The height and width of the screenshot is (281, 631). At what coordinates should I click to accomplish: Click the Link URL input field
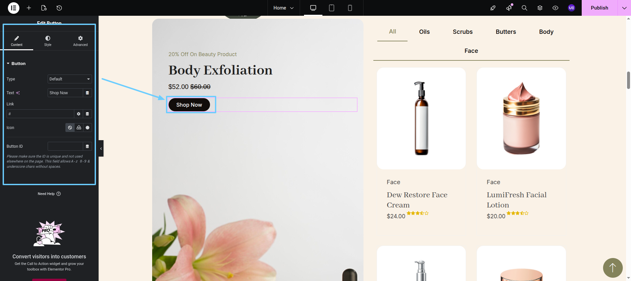coord(40,114)
